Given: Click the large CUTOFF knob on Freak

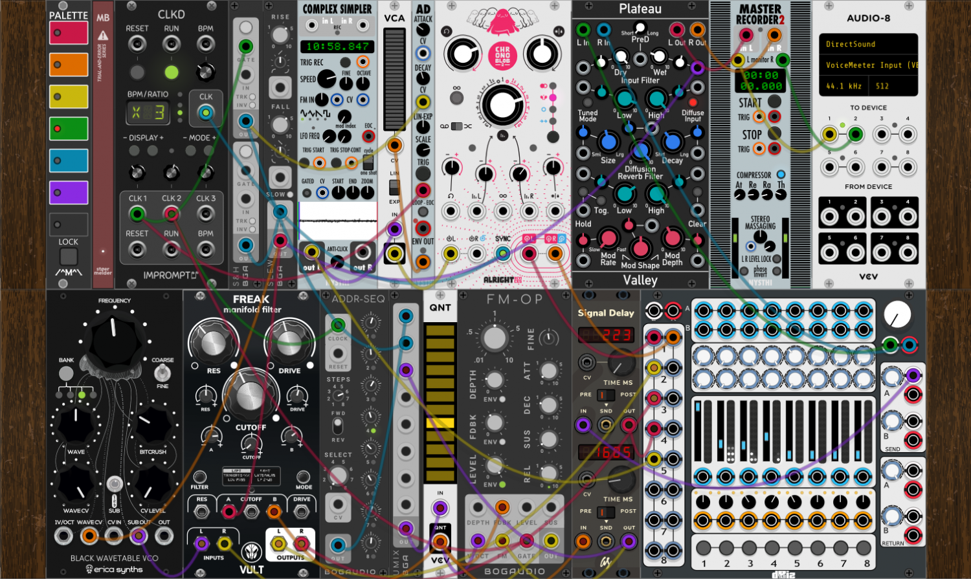Looking at the screenshot, I should point(250,396).
